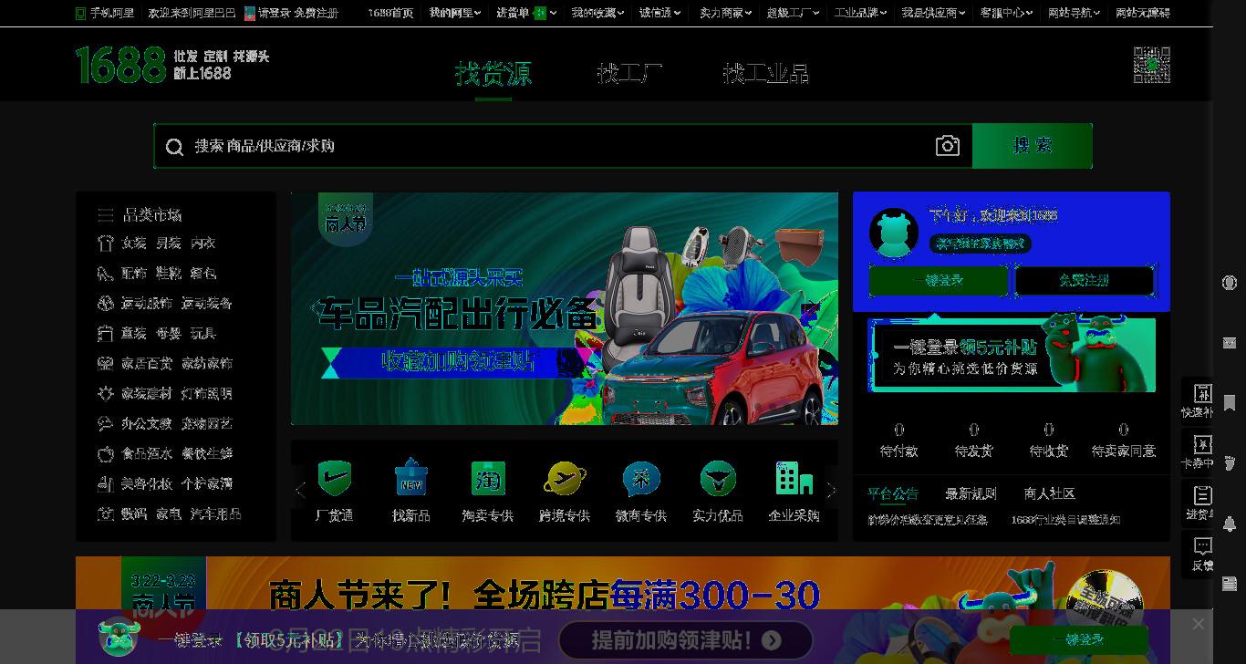The image size is (1246, 664).
Task: Click the 1688 logo
Action: (x=121, y=65)
